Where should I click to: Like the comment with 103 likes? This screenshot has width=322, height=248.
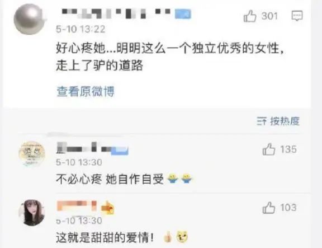click(x=269, y=208)
